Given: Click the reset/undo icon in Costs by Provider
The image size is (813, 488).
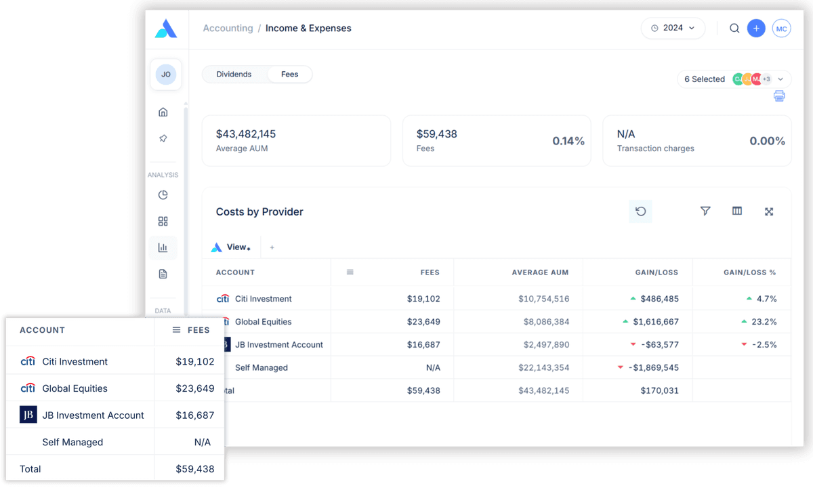Looking at the screenshot, I should (640, 211).
